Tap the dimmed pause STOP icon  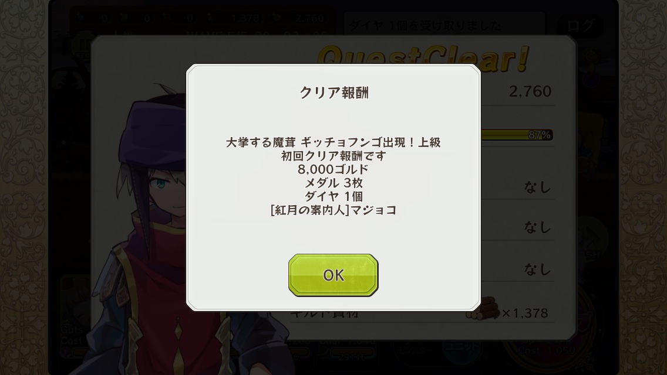click(83, 46)
